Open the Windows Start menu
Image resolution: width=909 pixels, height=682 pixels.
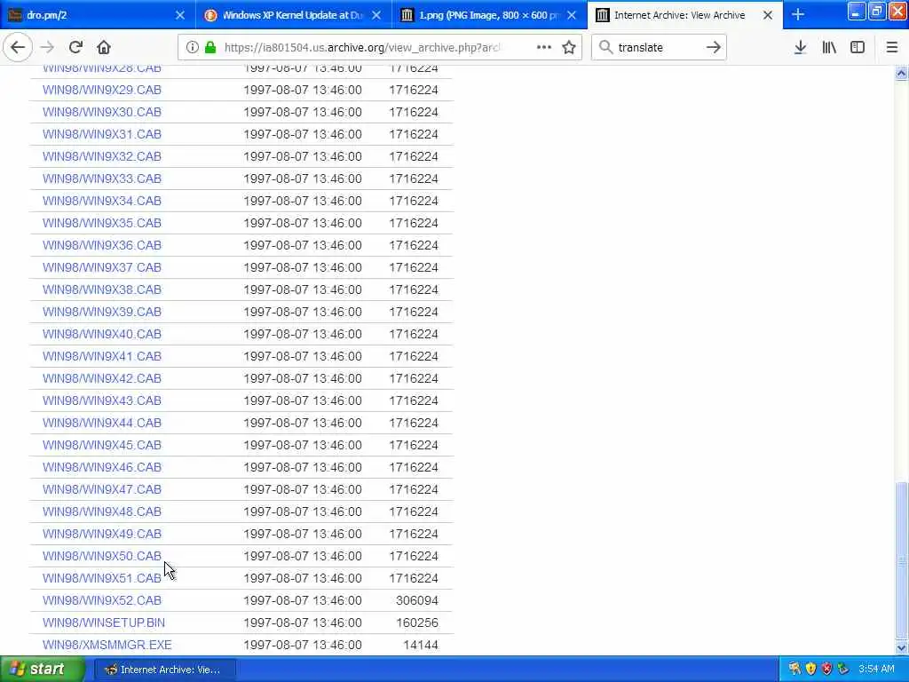click(x=41, y=670)
